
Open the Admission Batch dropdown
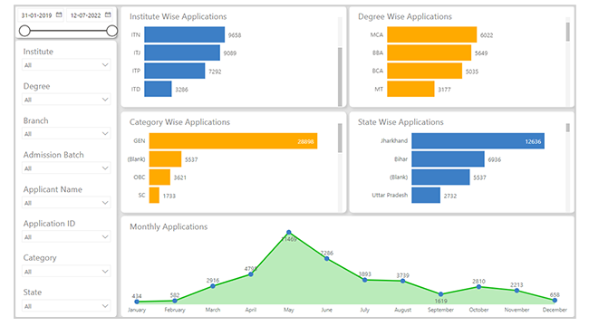66,168
